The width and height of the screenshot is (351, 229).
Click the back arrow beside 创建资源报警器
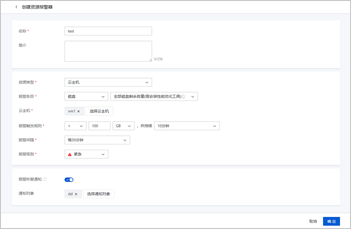tap(16, 7)
